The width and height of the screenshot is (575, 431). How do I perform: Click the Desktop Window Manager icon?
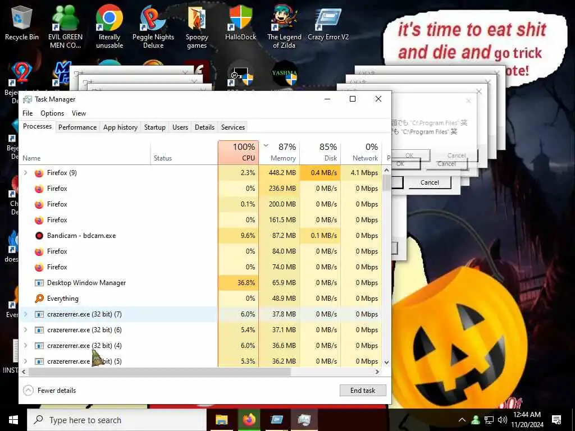39,283
